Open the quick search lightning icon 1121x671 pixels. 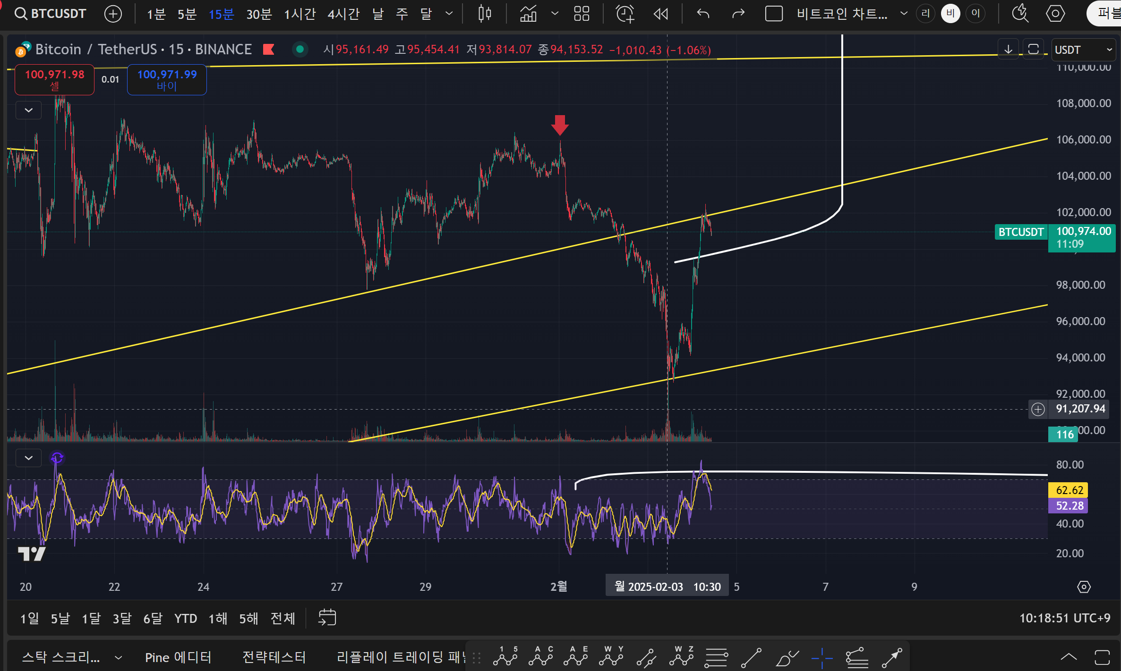1020,14
